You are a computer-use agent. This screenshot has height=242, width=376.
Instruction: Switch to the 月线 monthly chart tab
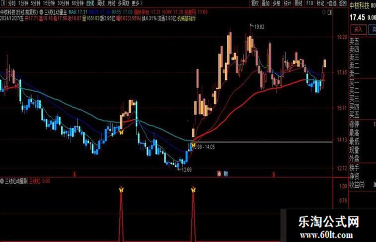[x=111, y=3]
